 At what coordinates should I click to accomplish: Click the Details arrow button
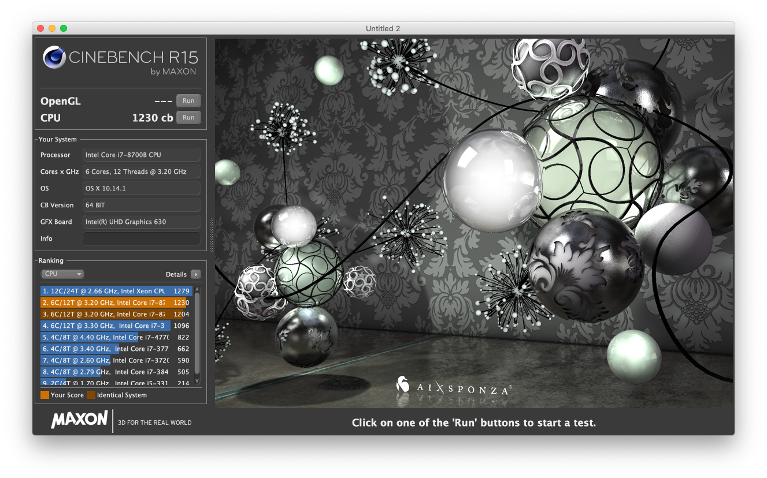196,274
